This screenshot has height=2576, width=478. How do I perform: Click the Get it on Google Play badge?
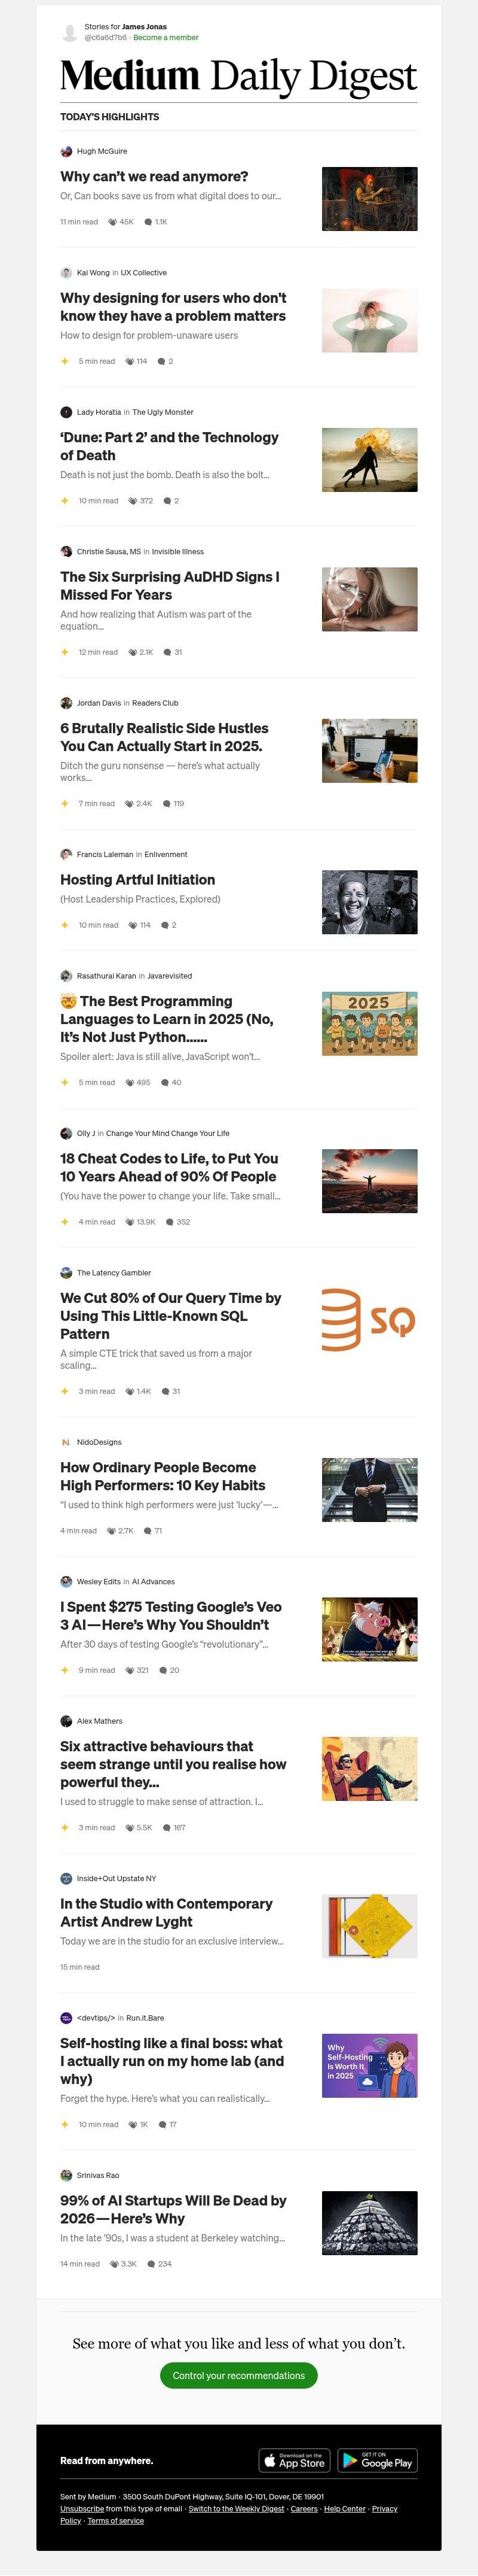coord(377,2460)
